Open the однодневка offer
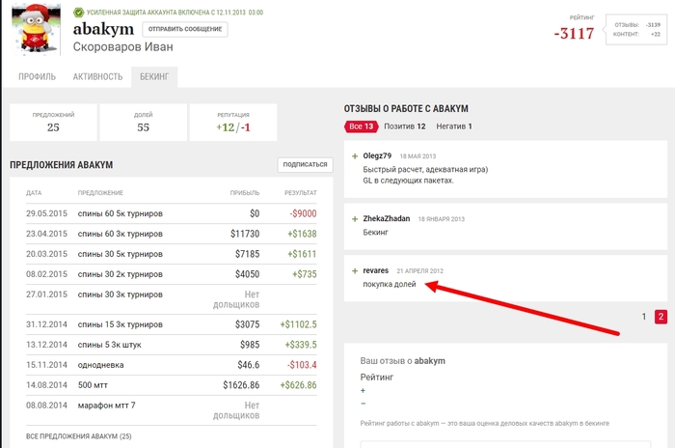675x448 pixels. click(100, 365)
